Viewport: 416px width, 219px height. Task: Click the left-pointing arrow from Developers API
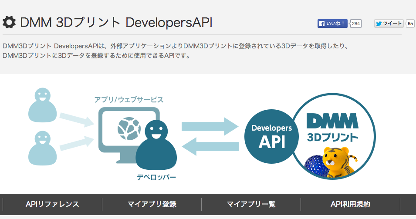pos(210,146)
